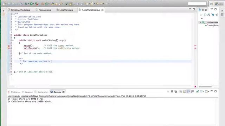Close the Console view tab
The height and width of the screenshot is (126, 225).
coord(63,92)
